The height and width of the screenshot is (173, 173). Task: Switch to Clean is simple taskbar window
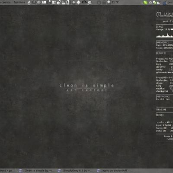coord(35,171)
